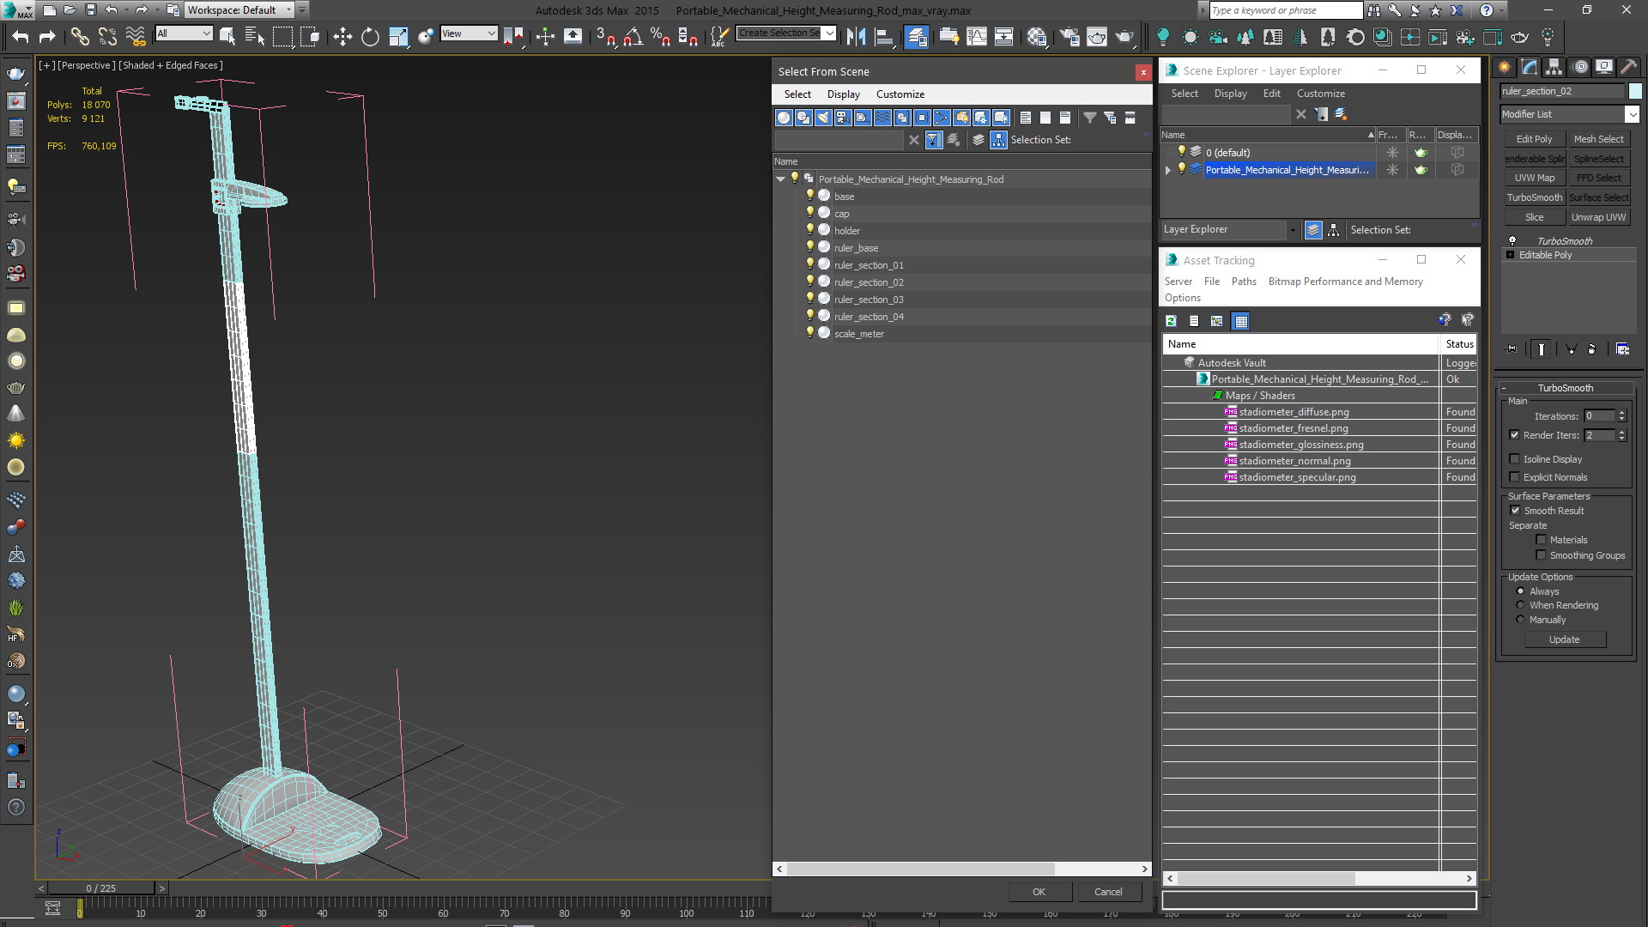Open the Hierarchy command panel tab
Image resolution: width=1648 pixels, height=927 pixels.
point(1554,67)
